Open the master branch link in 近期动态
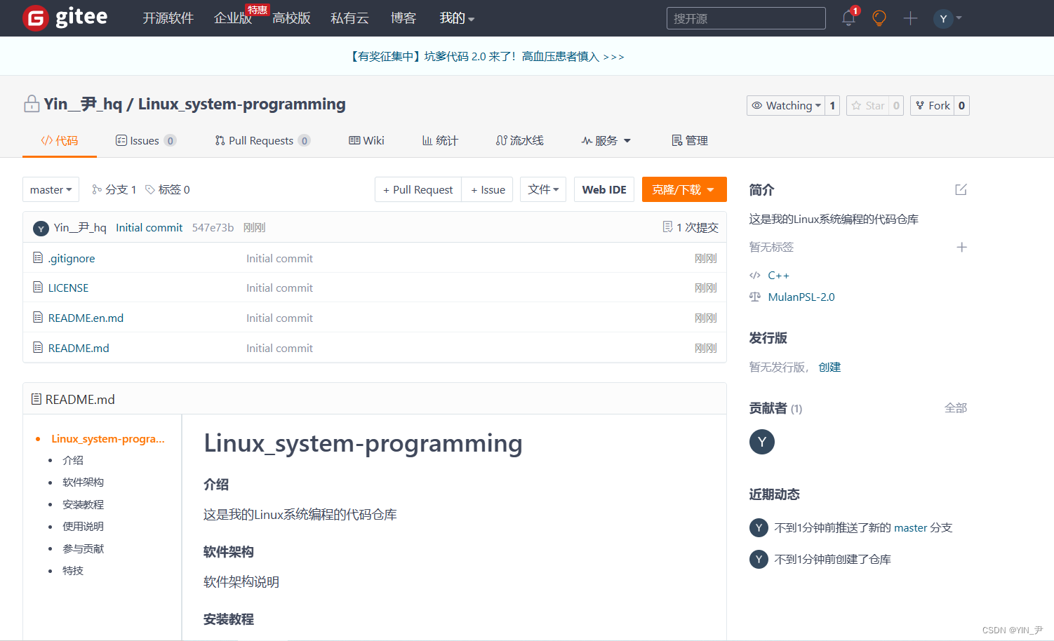Image resolution: width=1054 pixels, height=641 pixels. click(911, 527)
